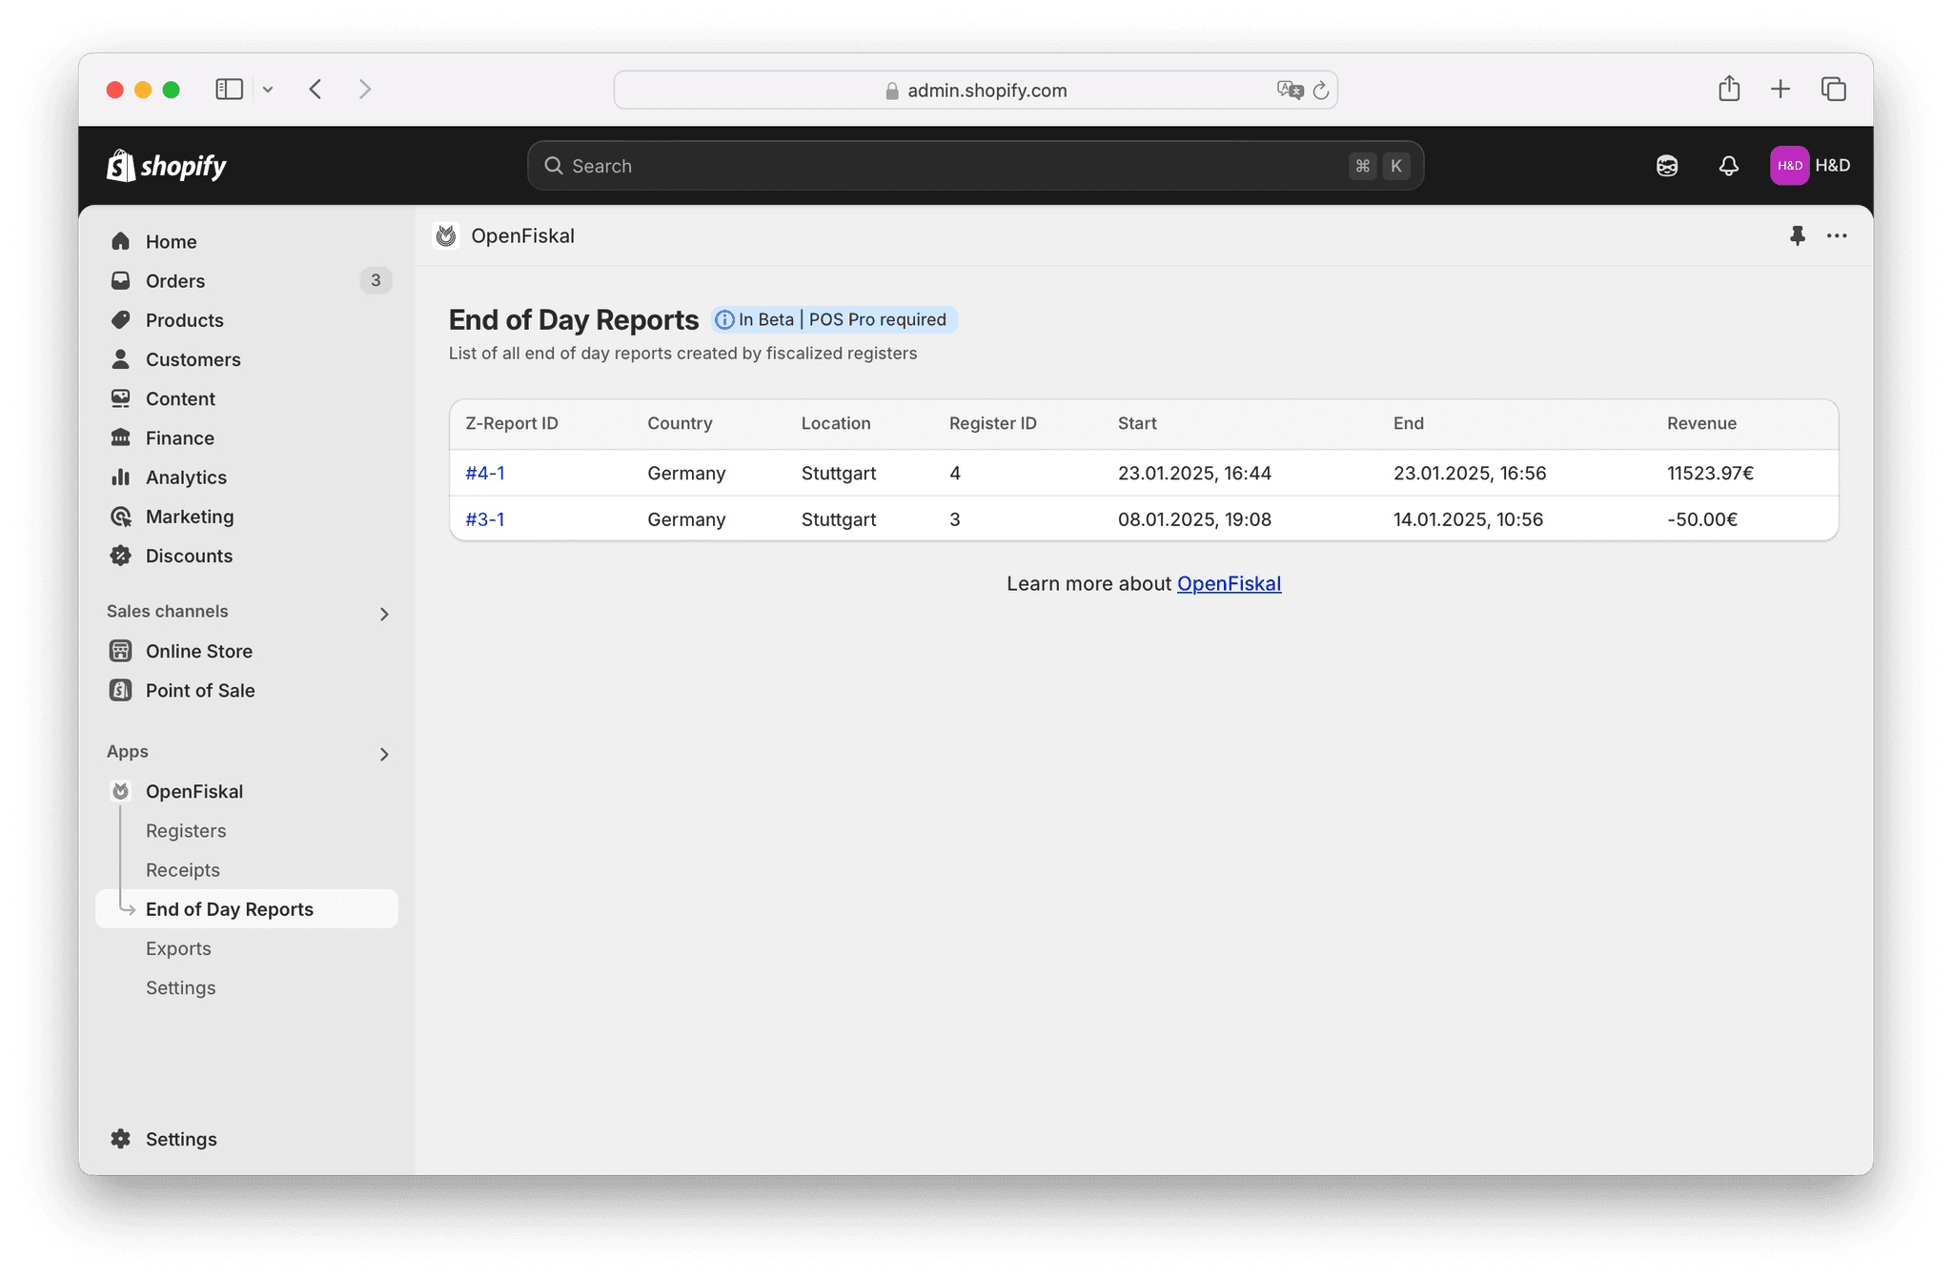Click the In Beta POS Pro required badge
This screenshot has height=1279, width=1952.
(834, 320)
